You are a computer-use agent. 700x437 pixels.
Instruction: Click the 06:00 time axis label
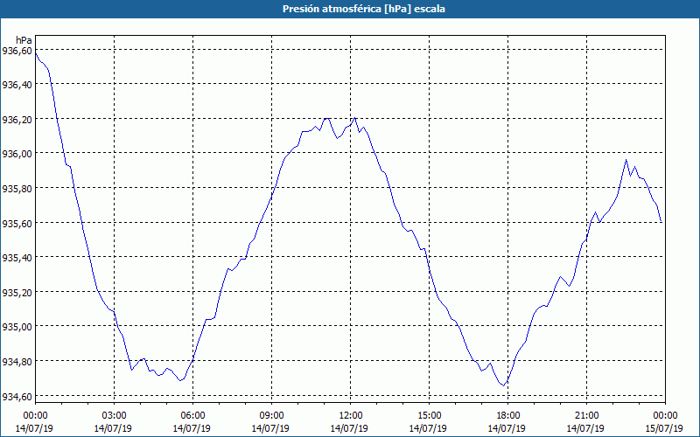(192, 416)
